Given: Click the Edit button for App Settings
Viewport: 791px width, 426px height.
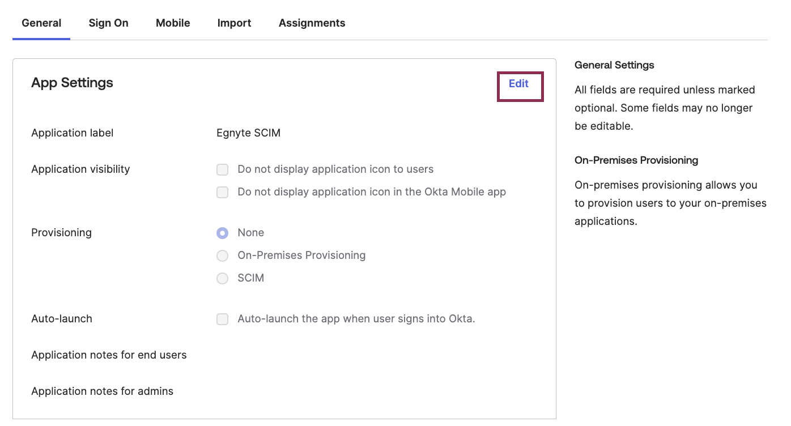Looking at the screenshot, I should (519, 83).
